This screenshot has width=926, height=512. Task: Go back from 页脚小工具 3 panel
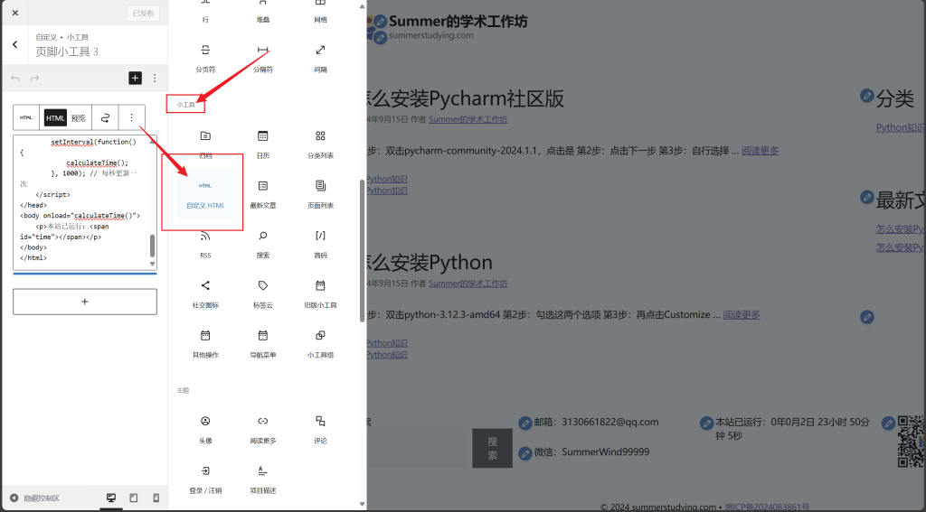pyautogui.click(x=15, y=44)
